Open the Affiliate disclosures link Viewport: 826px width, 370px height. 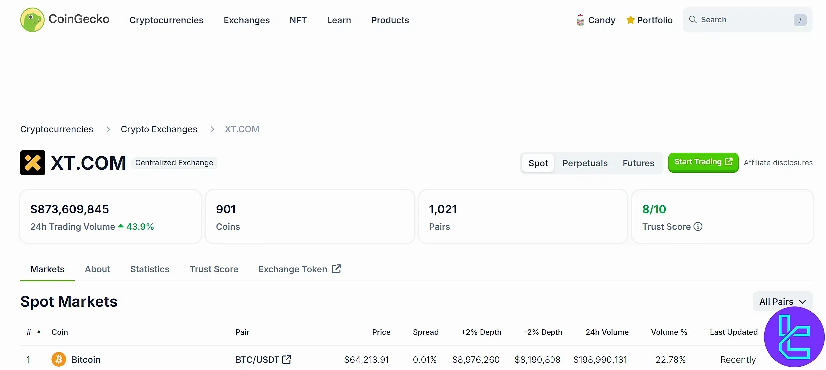pos(778,163)
